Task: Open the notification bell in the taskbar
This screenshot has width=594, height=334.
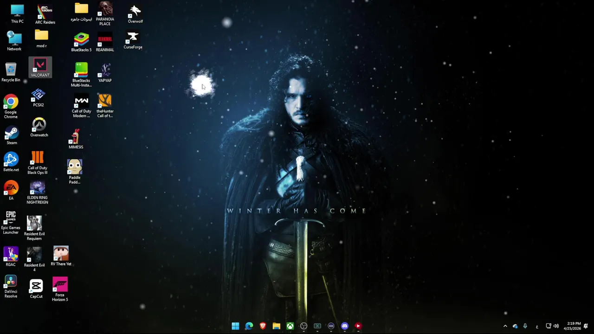Action: 586,326
